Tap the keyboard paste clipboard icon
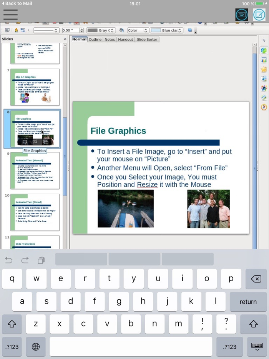The height and width of the screenshot is (359, 269). click(41, 260)
